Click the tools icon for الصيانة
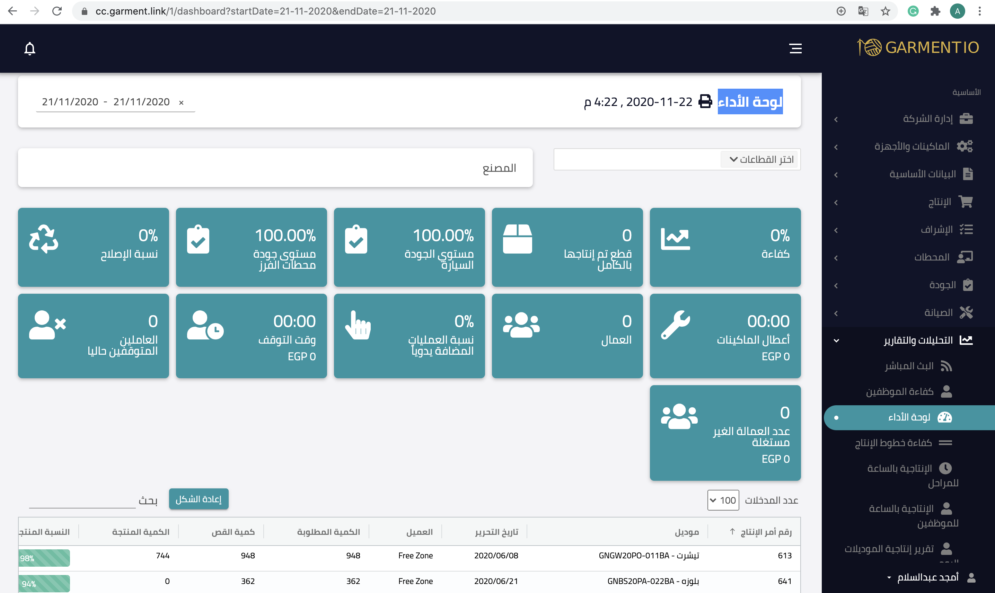Viewport: 995px width, 593px height. point(966,312)
